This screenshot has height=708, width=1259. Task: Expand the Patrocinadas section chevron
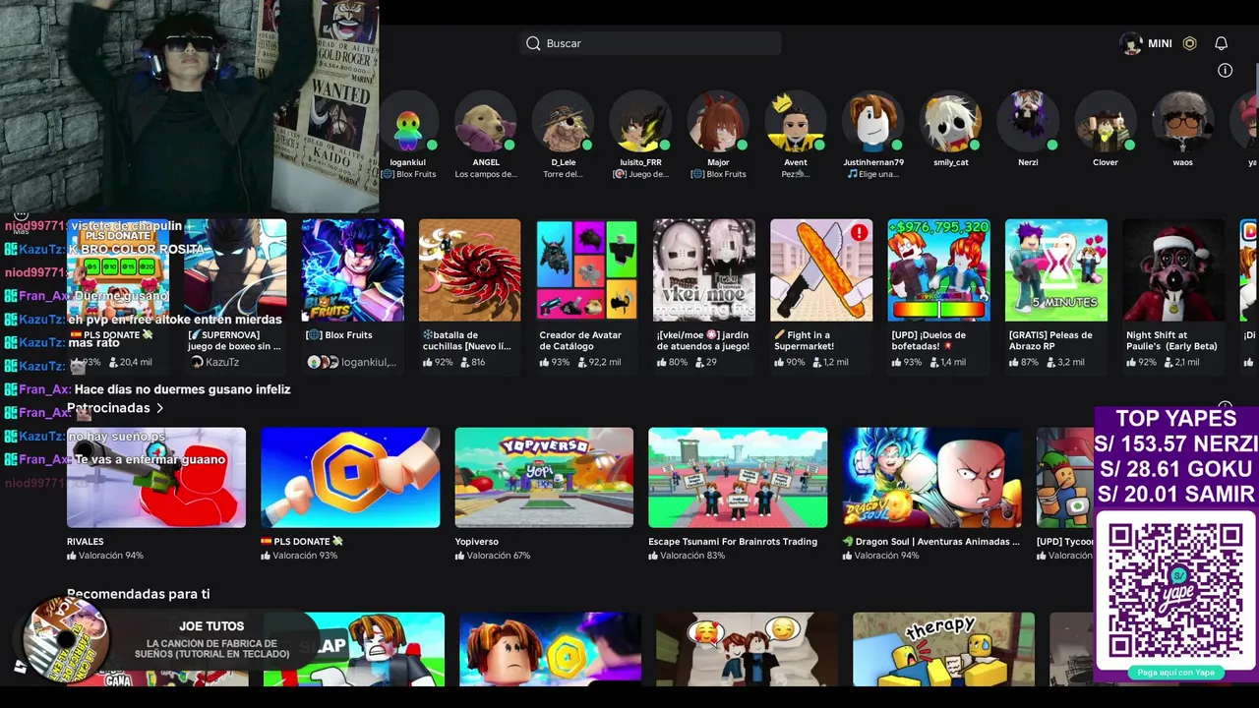pos(159,408)
